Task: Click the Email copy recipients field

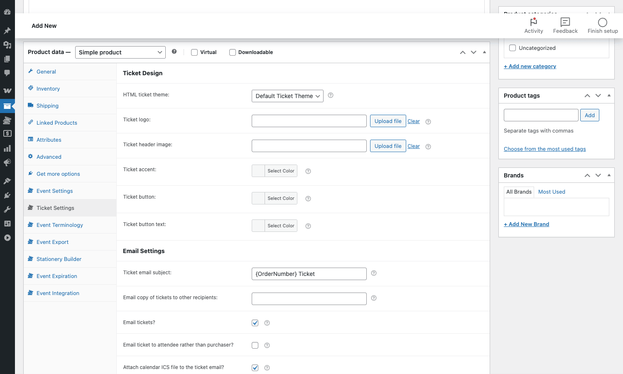Action: pyautogui.click(x=309, y=299)
